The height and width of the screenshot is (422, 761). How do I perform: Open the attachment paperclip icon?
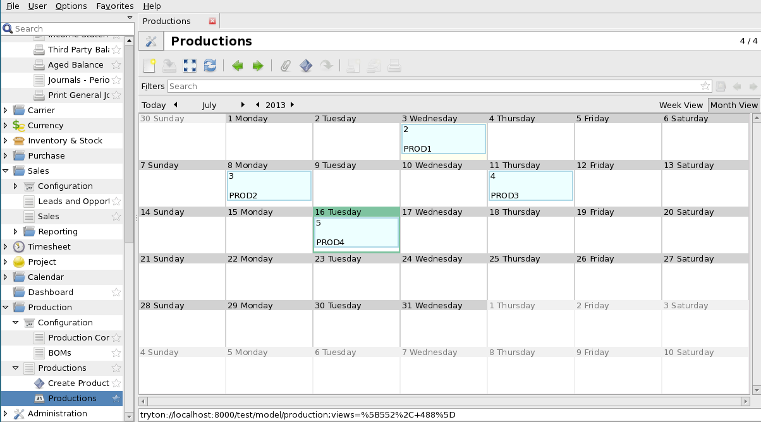[286, 66]
